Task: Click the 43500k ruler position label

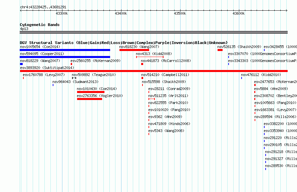Action: tap(180, 13)
